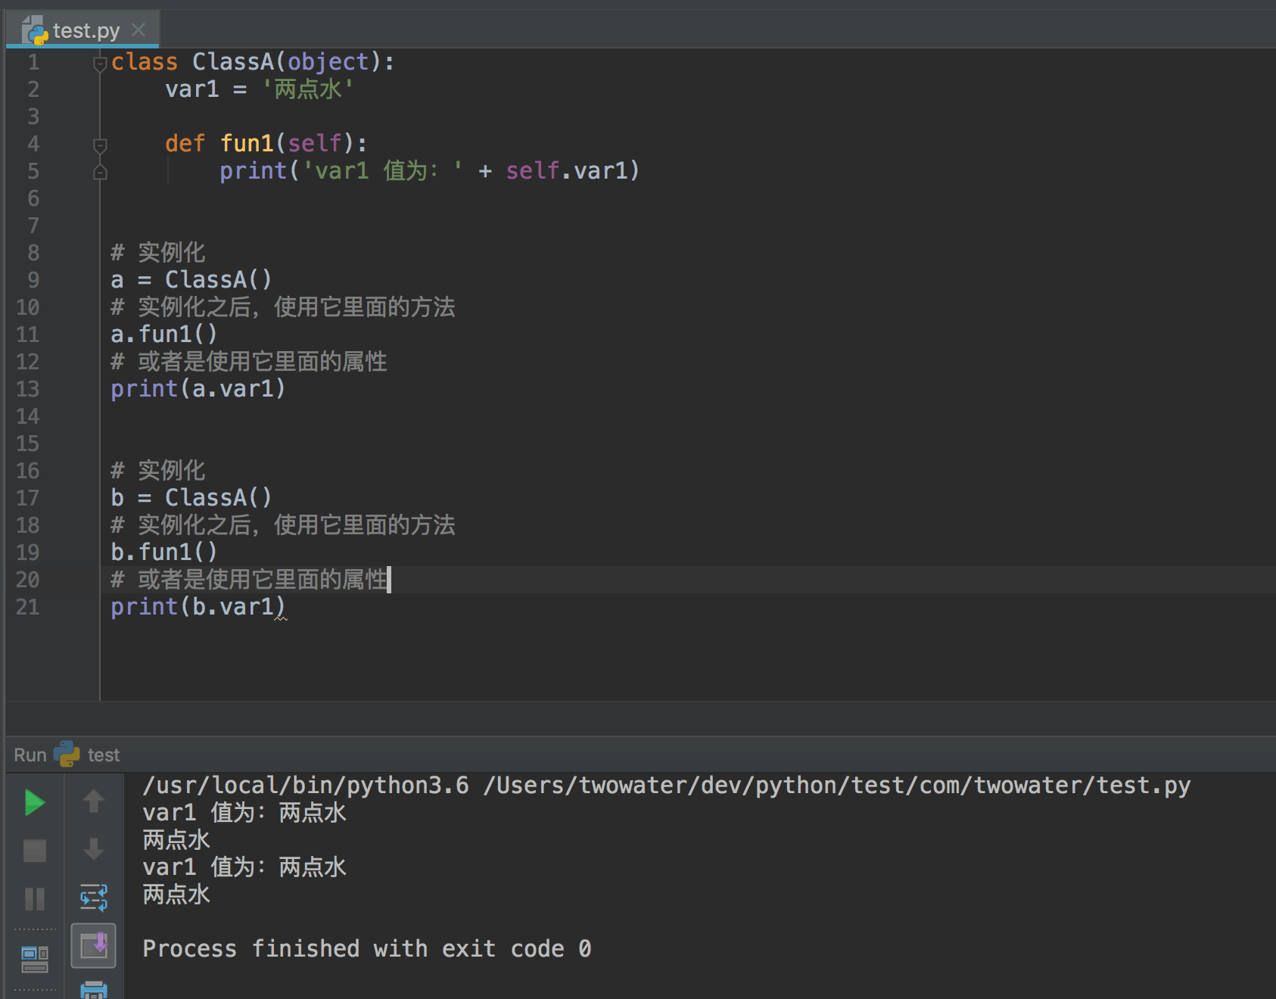
Task: Toggle soft-wrap icon in Run panel
Action: pyautogui.click(x=94, y=898)
